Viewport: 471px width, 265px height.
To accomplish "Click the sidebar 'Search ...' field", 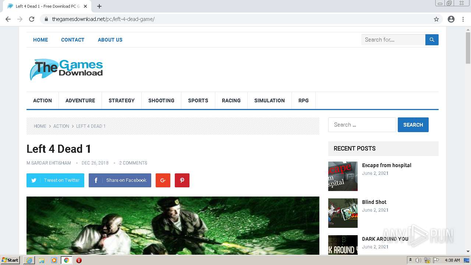I will coord(362,125).
